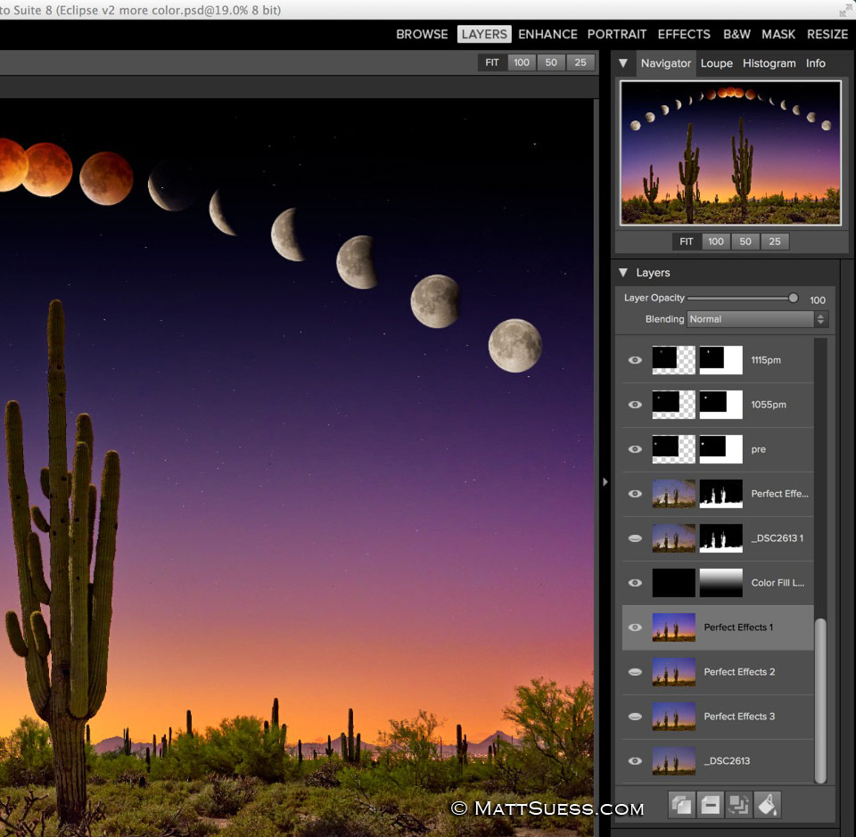This screenshot has width=856, height=837.
Task: Show the Perfect Effects 2 layer
Action: [x=635, y=672]
